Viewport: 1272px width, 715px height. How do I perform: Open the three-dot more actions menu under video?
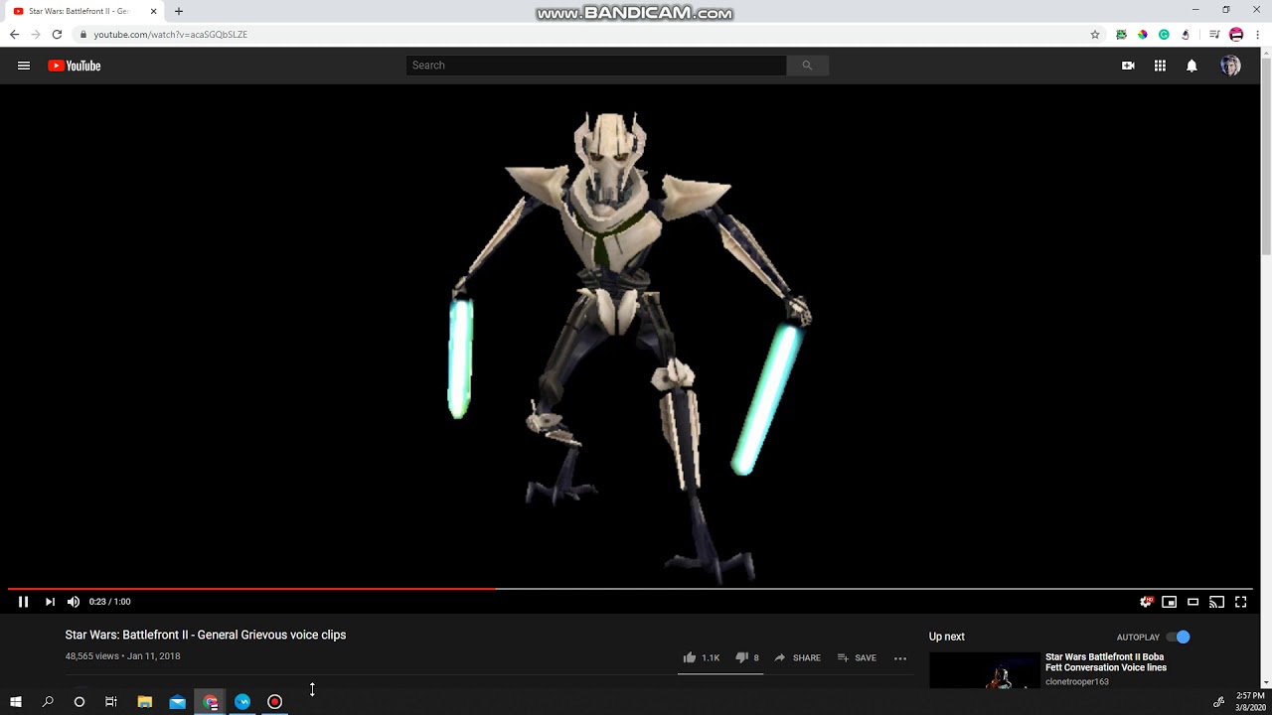(900, 657)
